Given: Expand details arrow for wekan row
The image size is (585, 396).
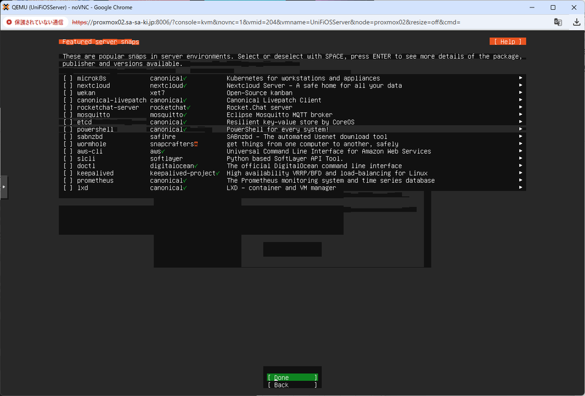Looking at the screenshot, I should coord(520,93).
